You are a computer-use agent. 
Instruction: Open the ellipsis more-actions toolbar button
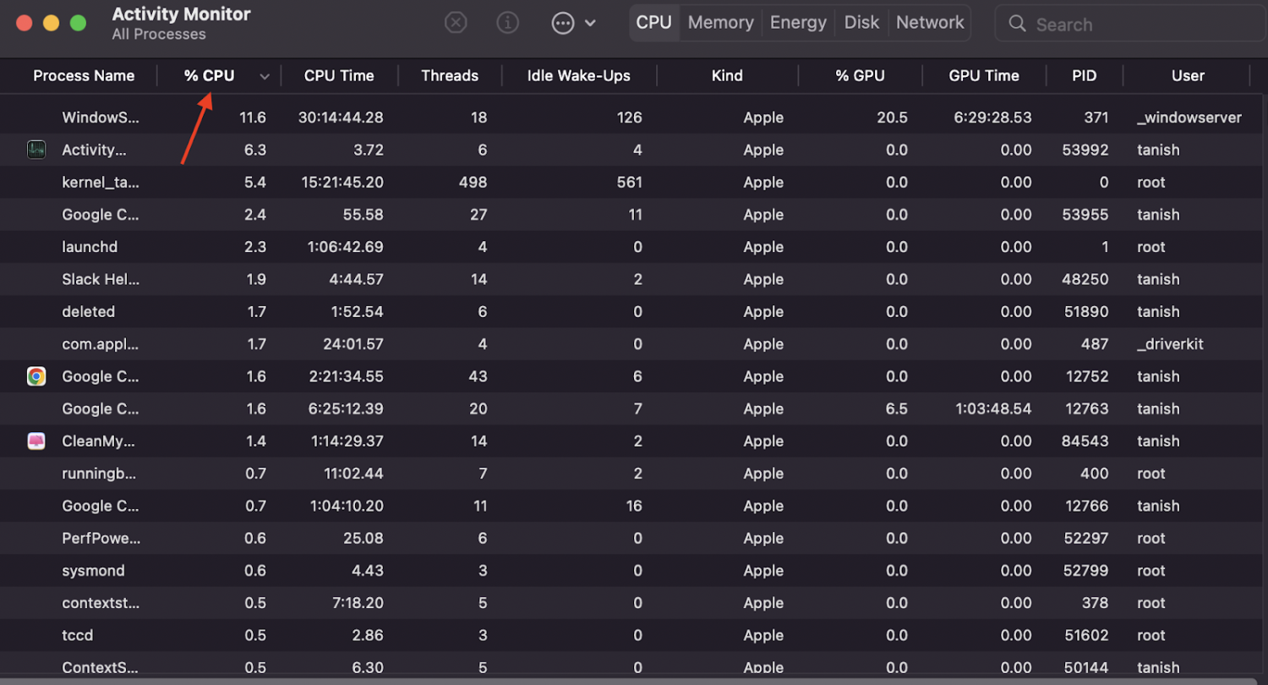(563, 23)
